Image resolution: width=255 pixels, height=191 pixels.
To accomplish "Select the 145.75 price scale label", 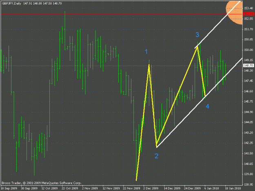I will click(248, 101).
